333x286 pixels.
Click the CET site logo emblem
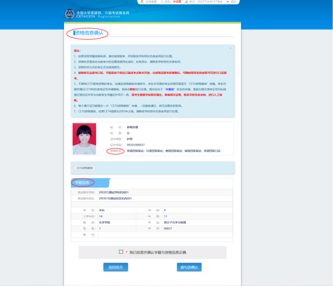pos(69,14)
